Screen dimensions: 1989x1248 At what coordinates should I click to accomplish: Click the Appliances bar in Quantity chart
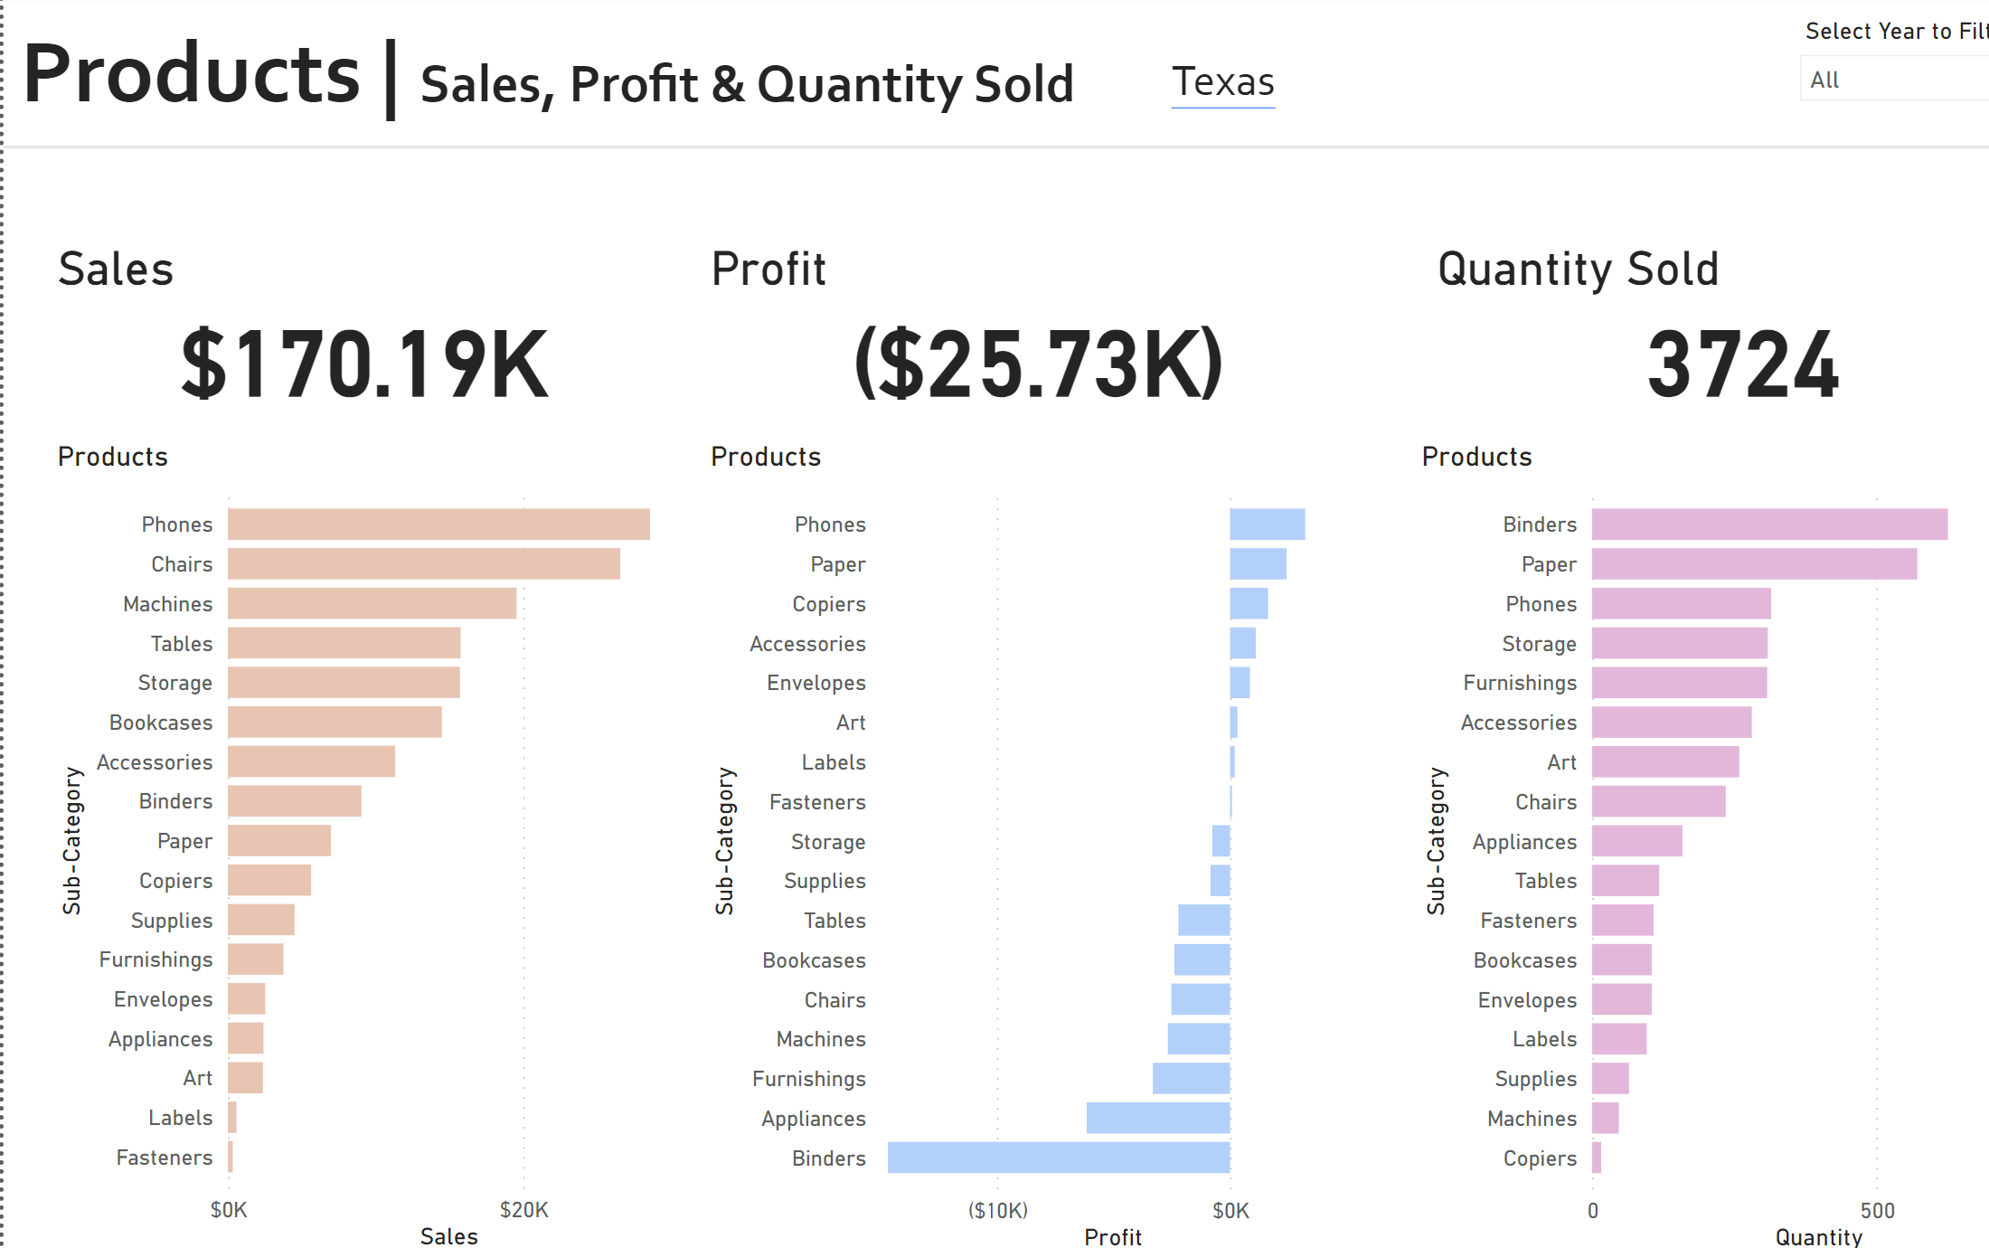(1636, 841)
